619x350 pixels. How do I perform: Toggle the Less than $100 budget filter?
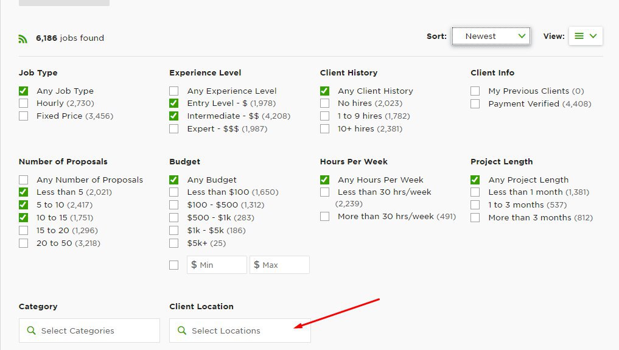(173, 192)
